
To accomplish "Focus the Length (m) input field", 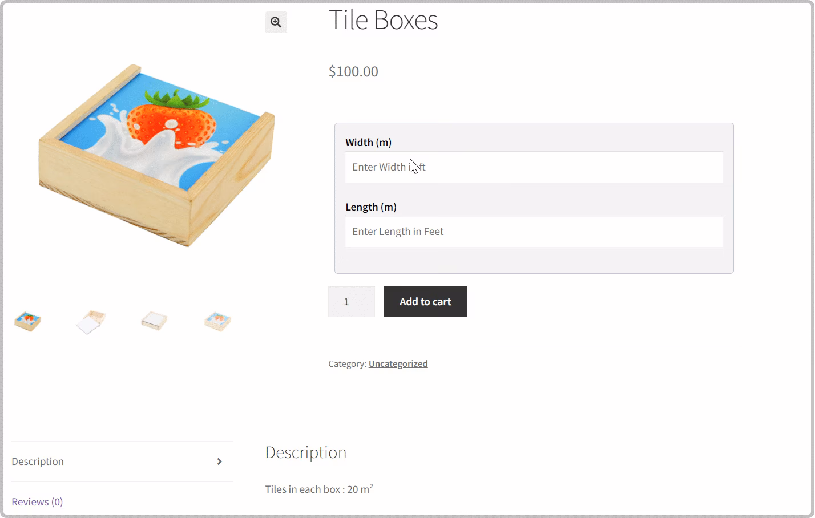I will [x=534, y=232].
